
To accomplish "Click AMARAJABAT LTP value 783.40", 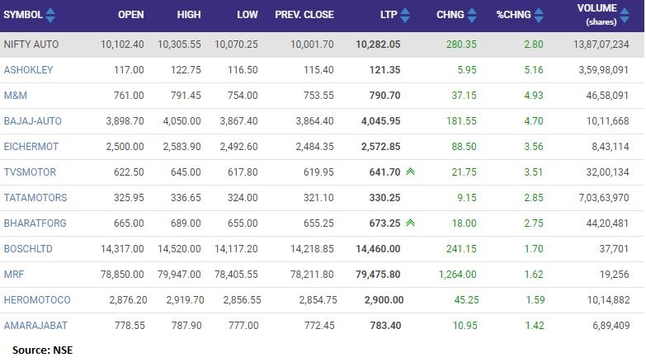I will point(385,326).
